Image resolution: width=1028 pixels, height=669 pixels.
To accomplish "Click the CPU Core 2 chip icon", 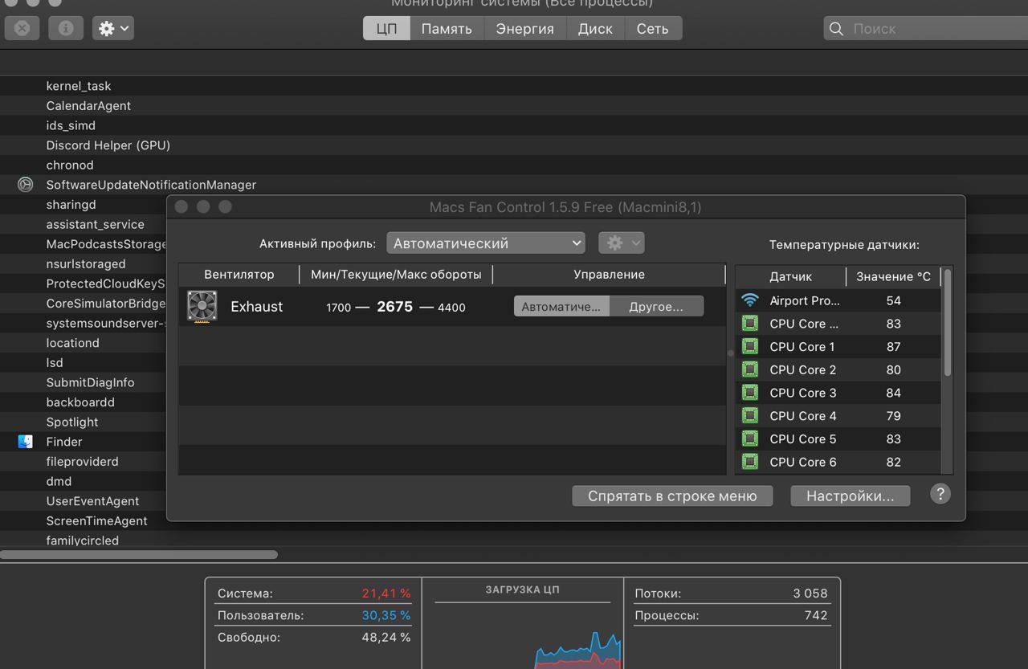I will [x=750, y=369].
